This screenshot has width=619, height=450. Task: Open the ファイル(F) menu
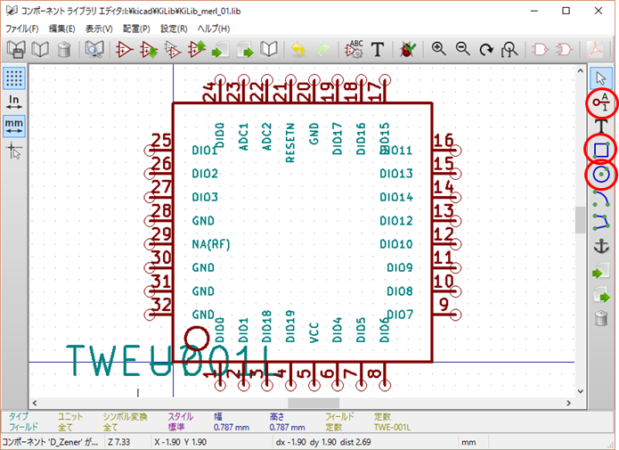pos(22,29)
